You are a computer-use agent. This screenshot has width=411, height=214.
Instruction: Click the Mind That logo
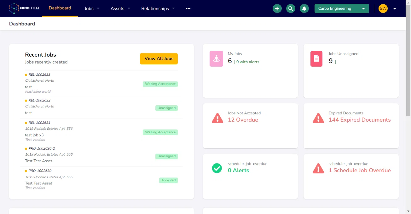(x=24, y=8)
